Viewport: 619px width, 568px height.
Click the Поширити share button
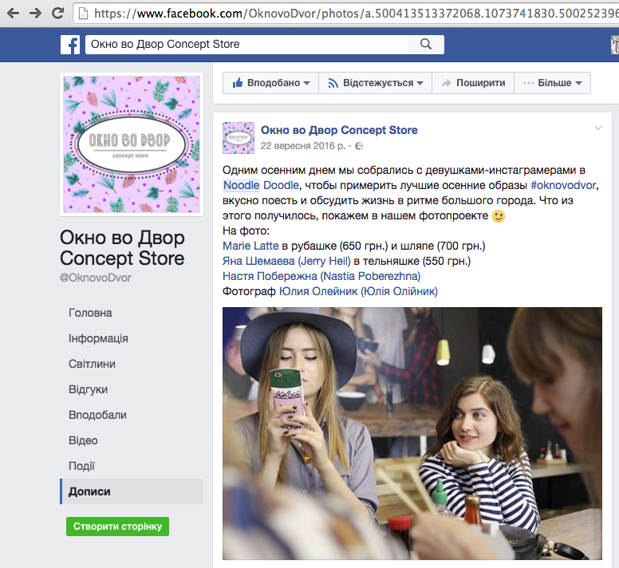pyautogui.click(x=473, y=83)
